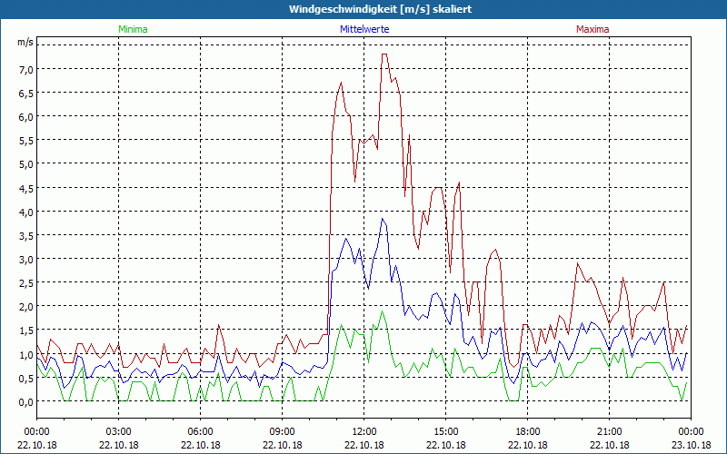Click the chart title 'Windgeschwindigkeit [m/s] skaliert'
This screenshot has width=727, height=454.
(x=380, y=9)
